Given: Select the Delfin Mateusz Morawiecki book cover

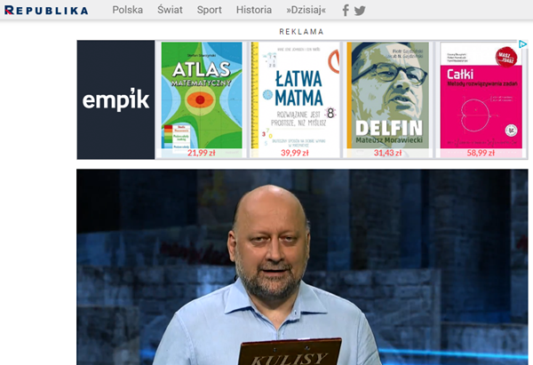Looking at the screenshot, I should coord(386,94).
